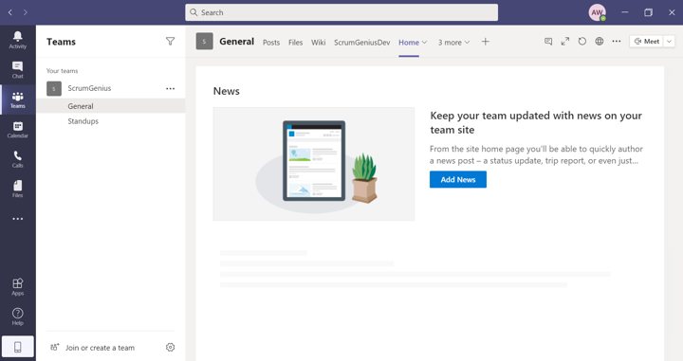Open the Wiki tab
The width and height of the screenshot is (683, 361).
tap(318, 43)
